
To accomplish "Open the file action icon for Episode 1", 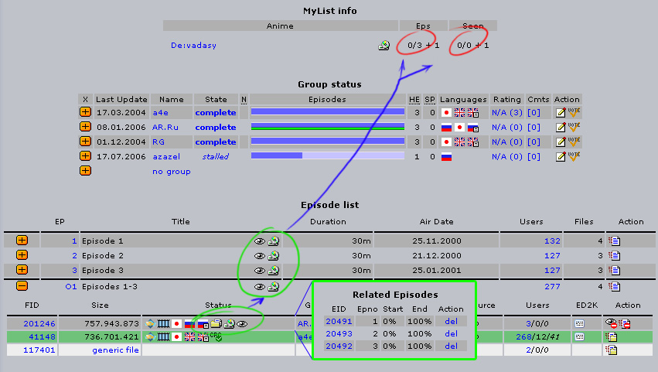I will click(614, 241).
